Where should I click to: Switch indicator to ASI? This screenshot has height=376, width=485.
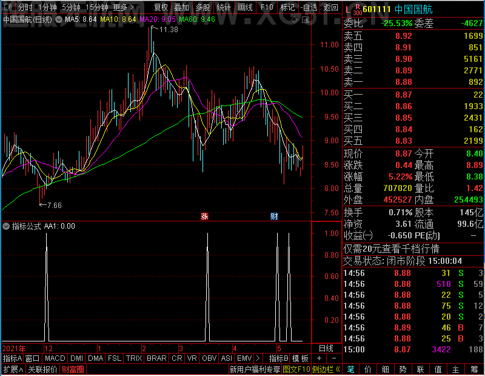[226, 358]
